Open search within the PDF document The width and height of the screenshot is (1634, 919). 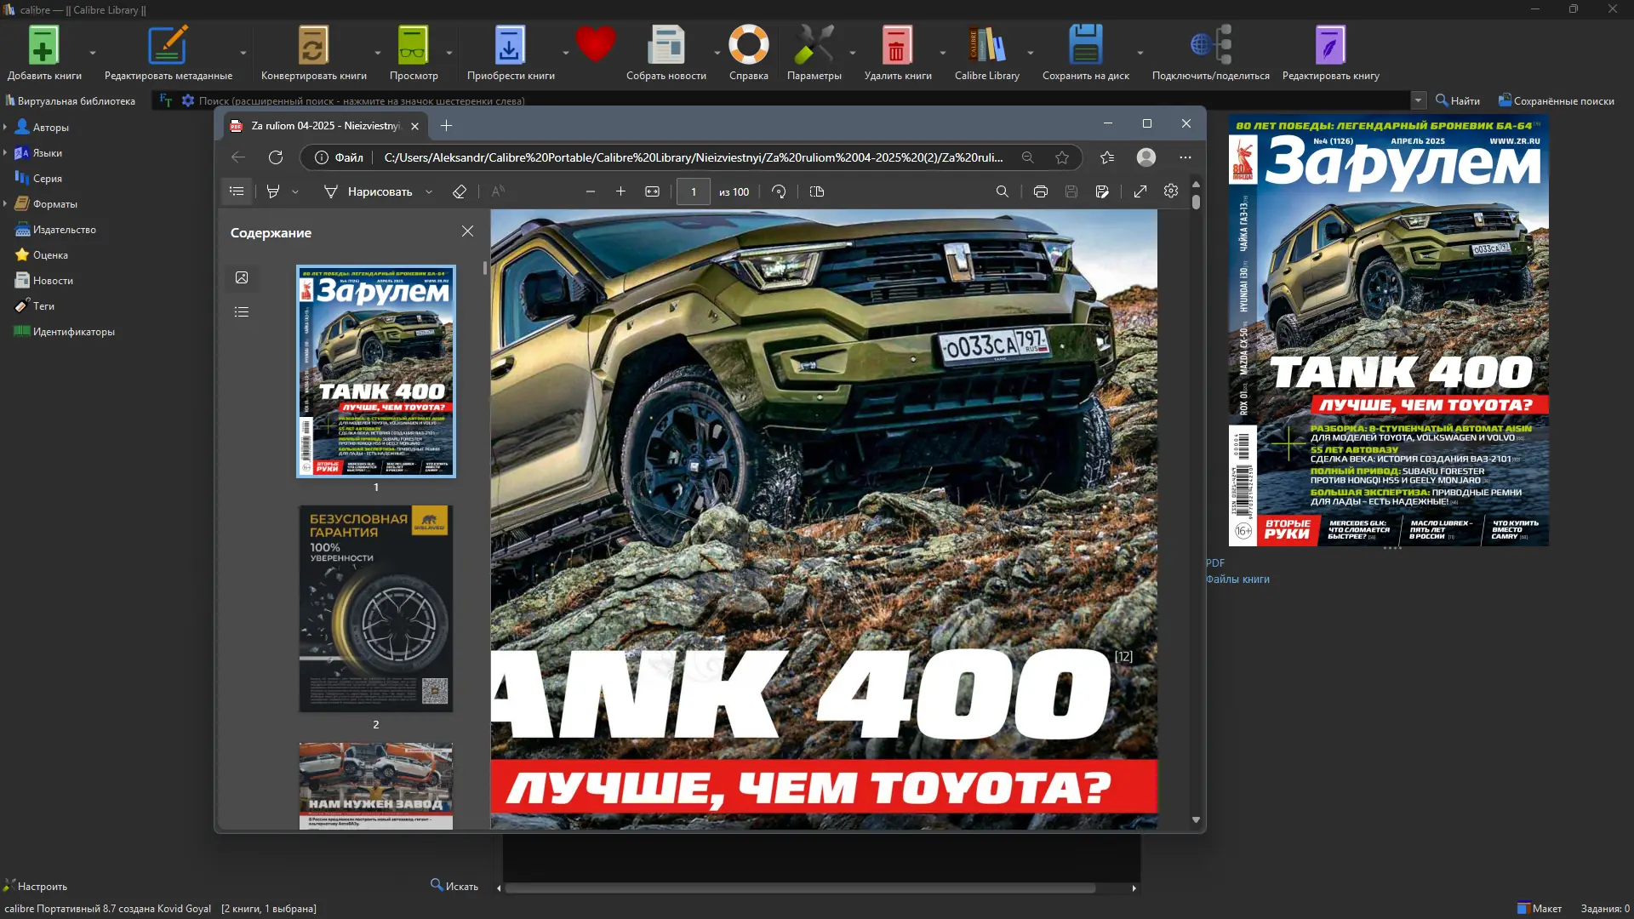coord(1003,191)
